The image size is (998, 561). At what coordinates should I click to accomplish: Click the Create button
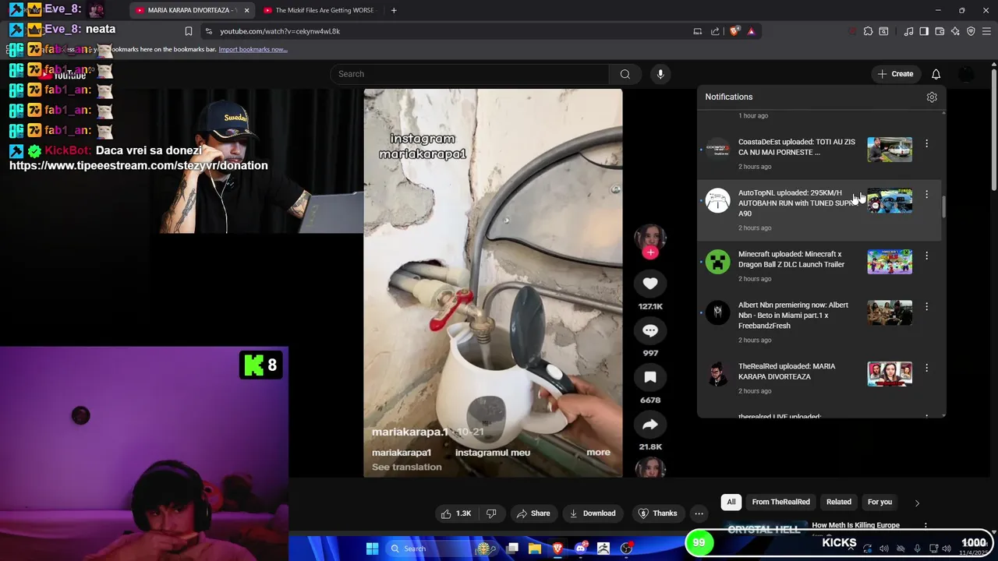pos(895,74)
